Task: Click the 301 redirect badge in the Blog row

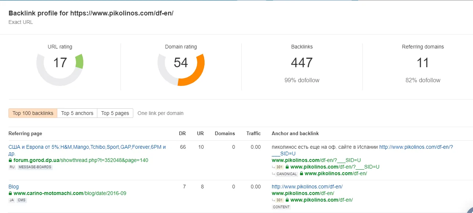Action: [279, 199]
